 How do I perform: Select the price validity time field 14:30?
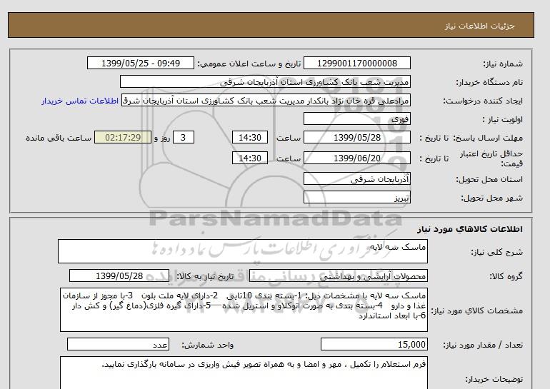pyautogui.click(x=250, y=158)
